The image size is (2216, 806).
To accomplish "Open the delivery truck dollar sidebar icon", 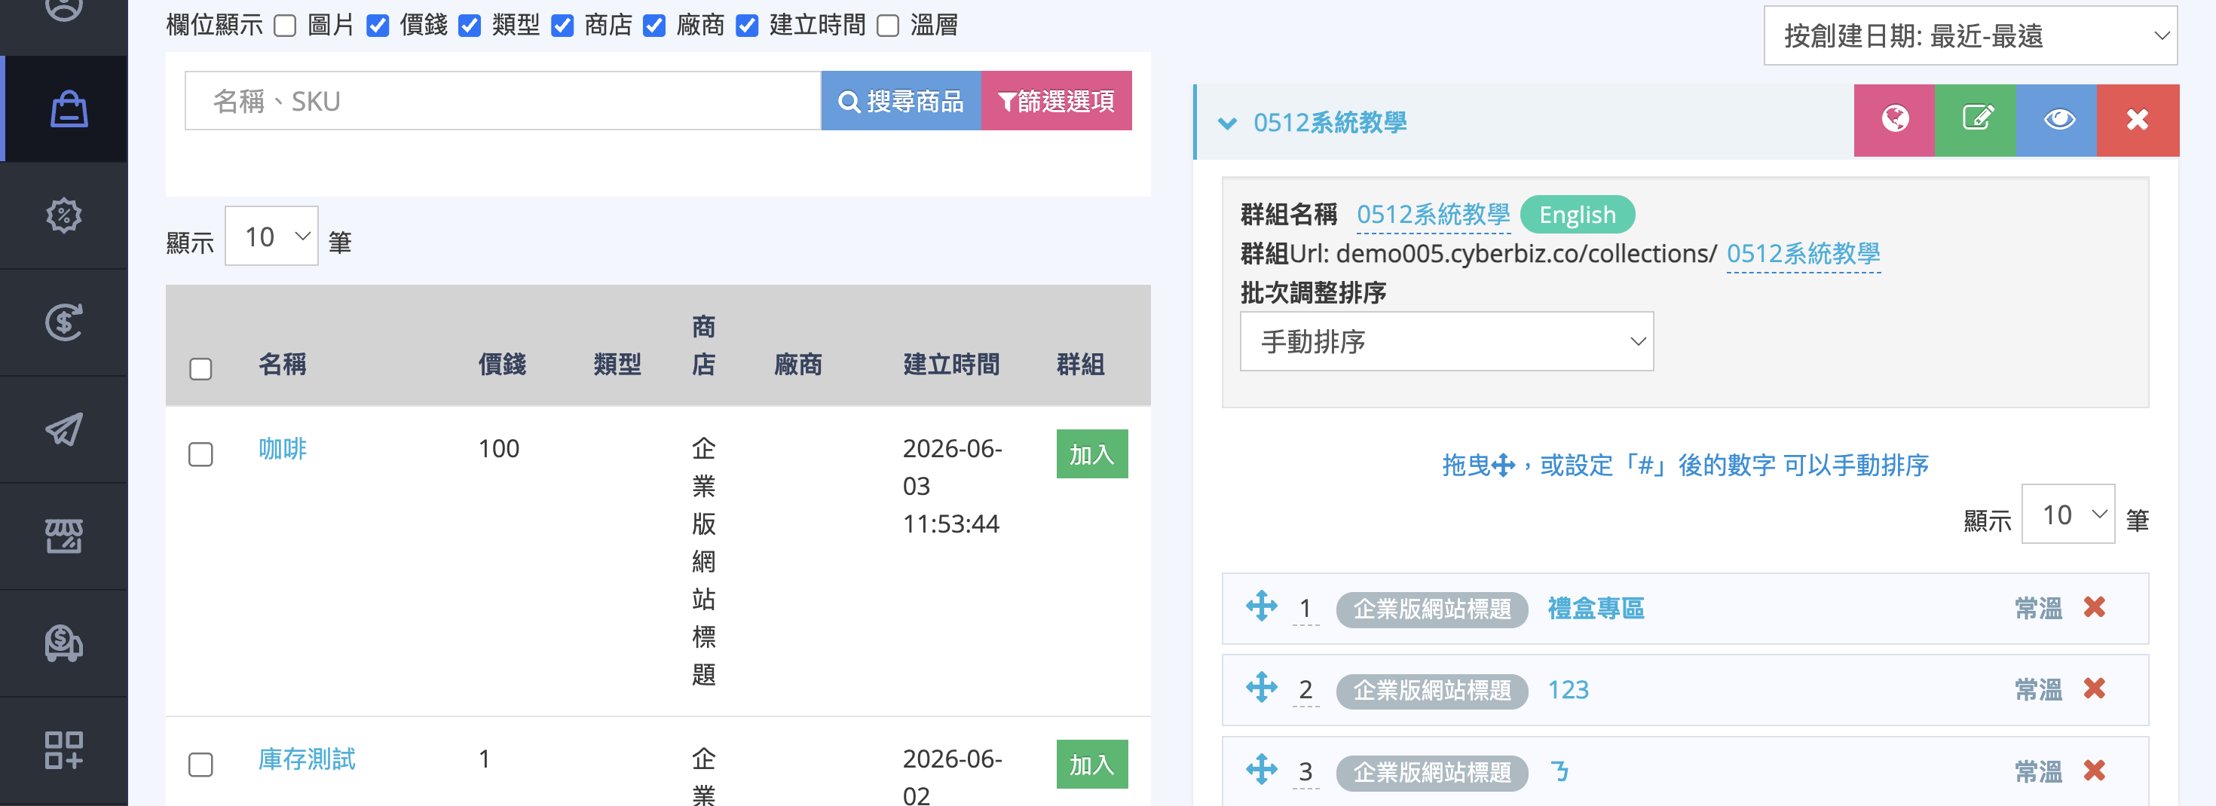I will [x=63, y=643].
